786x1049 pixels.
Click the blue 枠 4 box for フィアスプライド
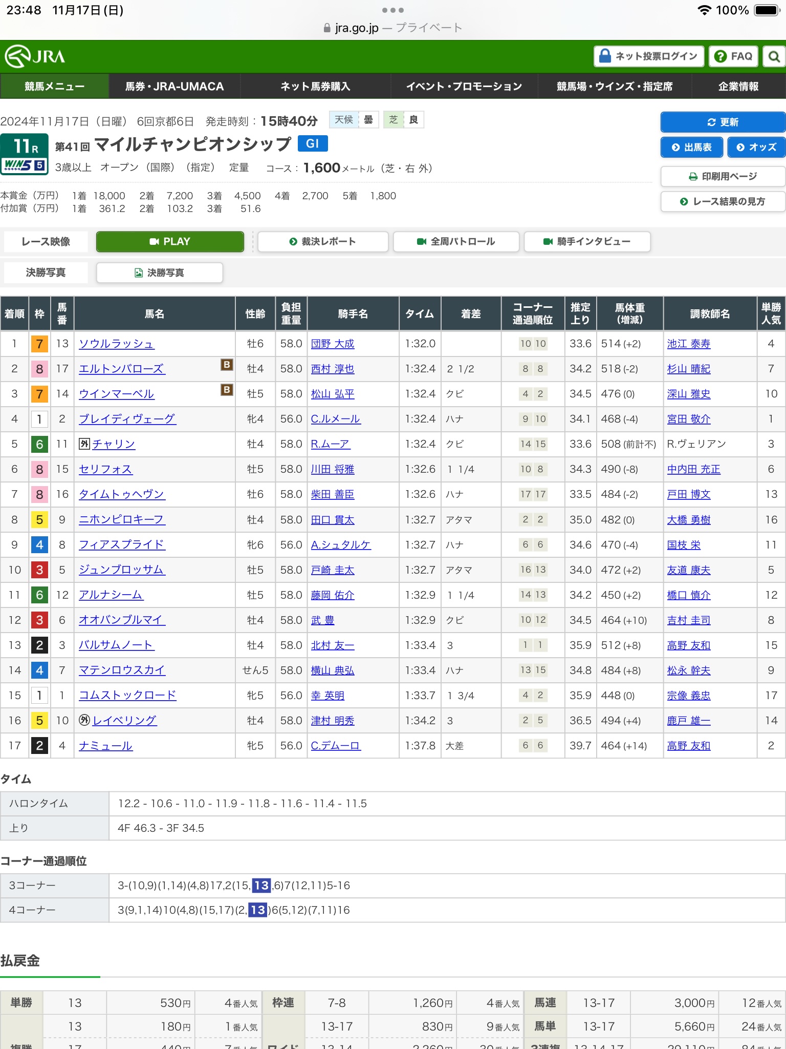(x=39, y=544)
